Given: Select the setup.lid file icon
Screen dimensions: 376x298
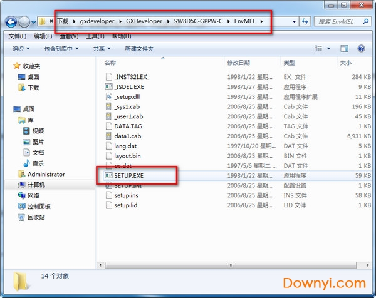Looking at the screenshot, I should click(x=108, y=205).
